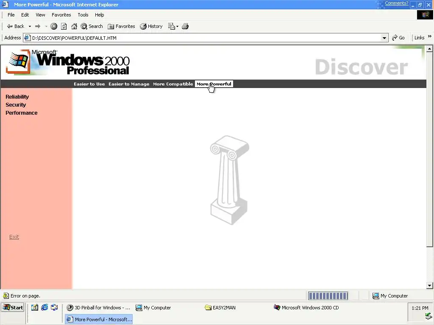Open the Favorites toolbar button
434x325 pixels.
point(121,26)
